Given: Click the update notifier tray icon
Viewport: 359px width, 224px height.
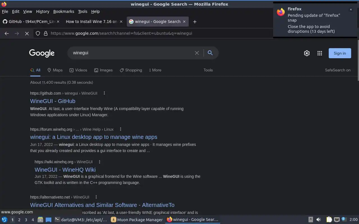Looking at the screenshot, I should (344, 220).
